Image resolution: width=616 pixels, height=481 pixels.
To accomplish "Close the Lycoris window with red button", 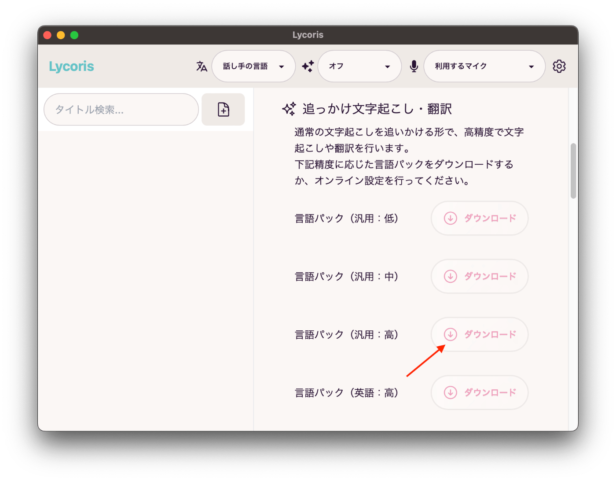I will pos(48,35).
